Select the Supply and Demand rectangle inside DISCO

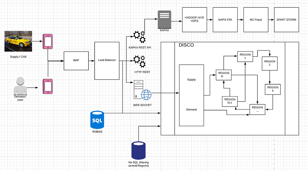tap(191, 95)
